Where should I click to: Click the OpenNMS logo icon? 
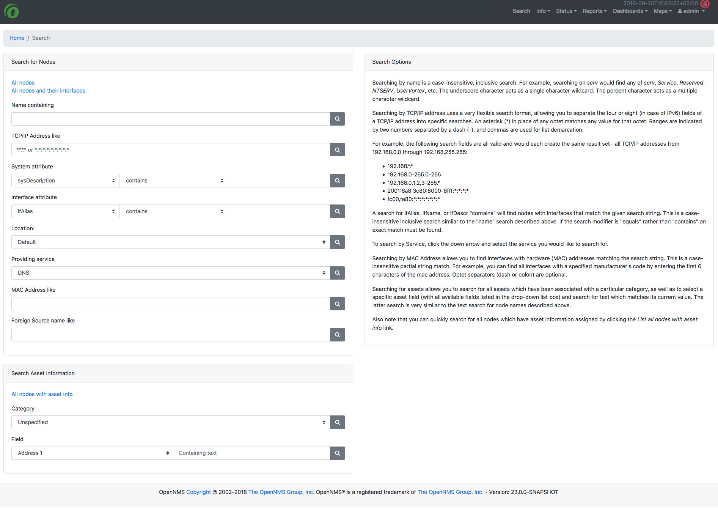point(11,11)
